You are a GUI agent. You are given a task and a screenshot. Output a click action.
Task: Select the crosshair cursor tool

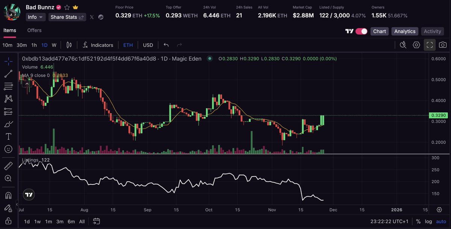8,61
